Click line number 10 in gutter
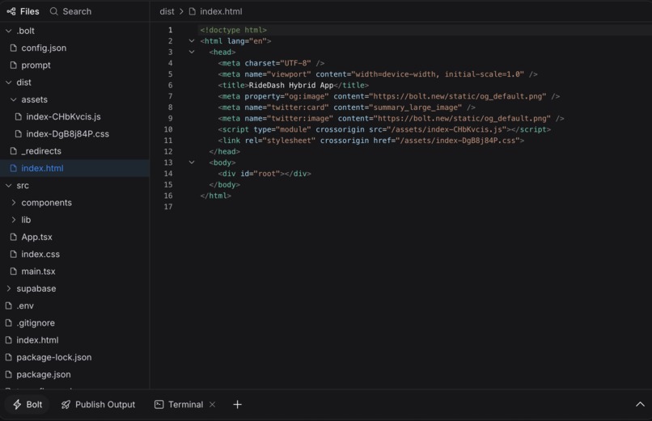The image size is (652, 421). (168, 129)
